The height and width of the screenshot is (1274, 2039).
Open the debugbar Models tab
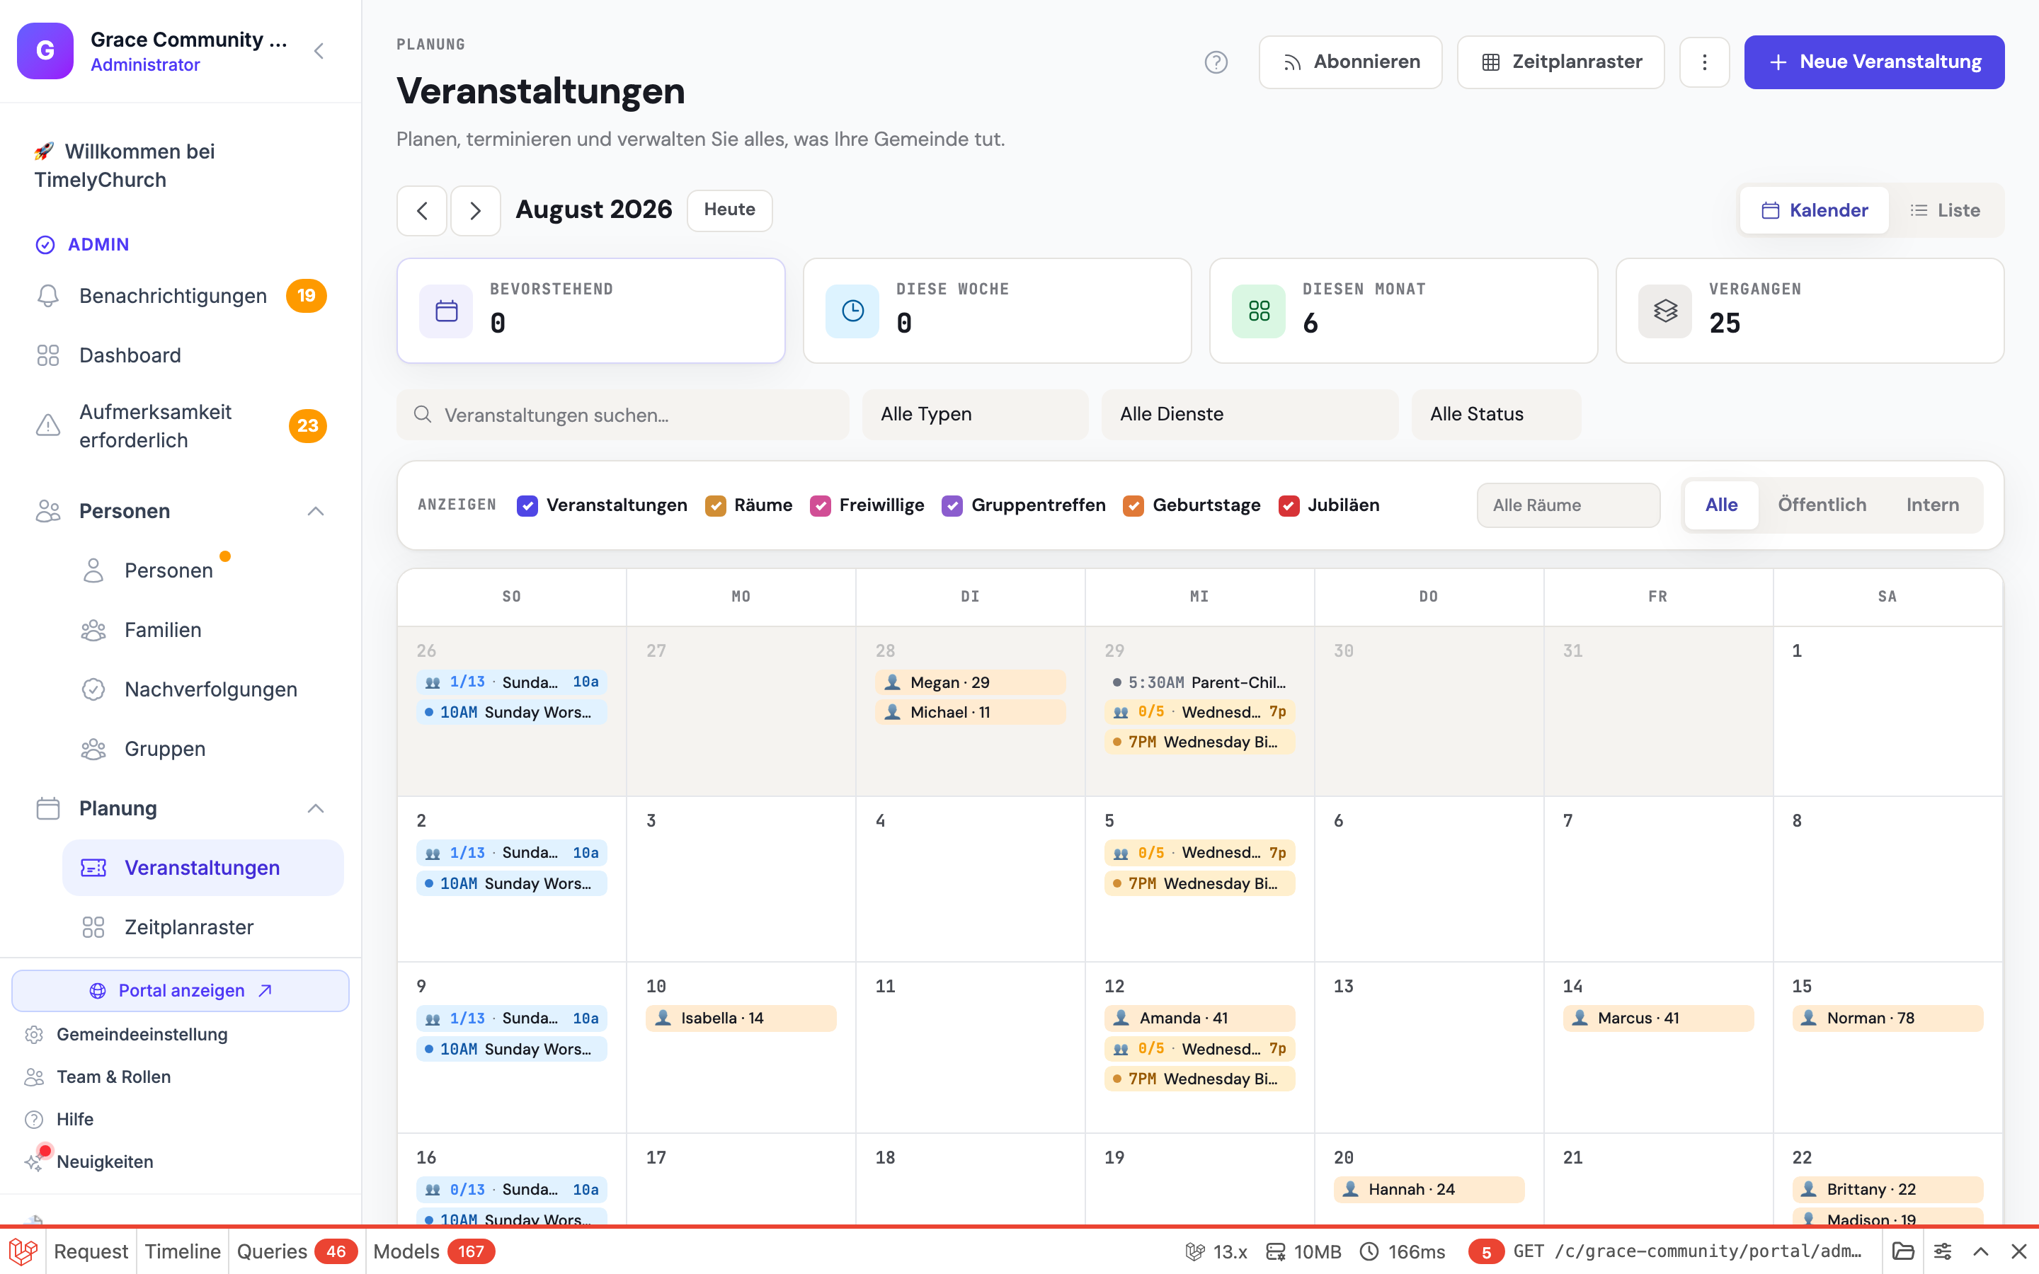coord(433,1252)
